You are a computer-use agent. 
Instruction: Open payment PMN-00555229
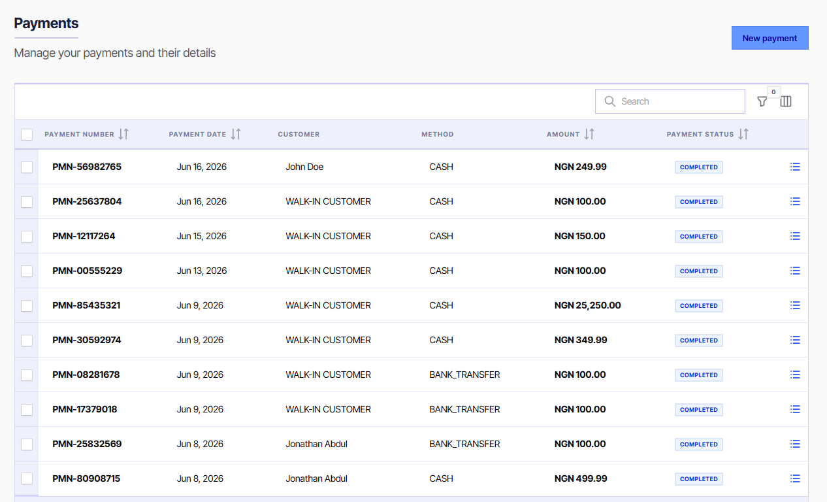87,271
